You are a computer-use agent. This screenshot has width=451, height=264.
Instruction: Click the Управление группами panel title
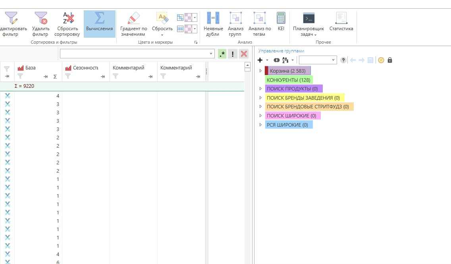(x=281, y=51)
